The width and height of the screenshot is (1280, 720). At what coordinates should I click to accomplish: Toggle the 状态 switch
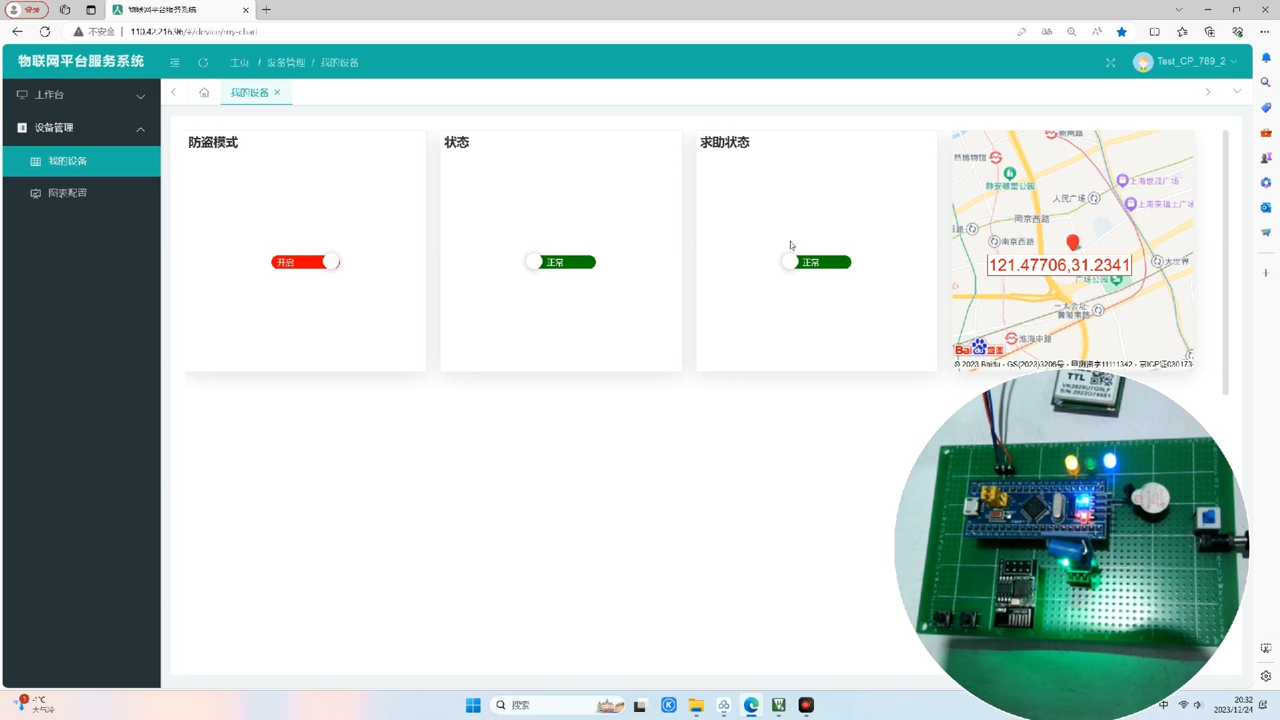[561, 262]
